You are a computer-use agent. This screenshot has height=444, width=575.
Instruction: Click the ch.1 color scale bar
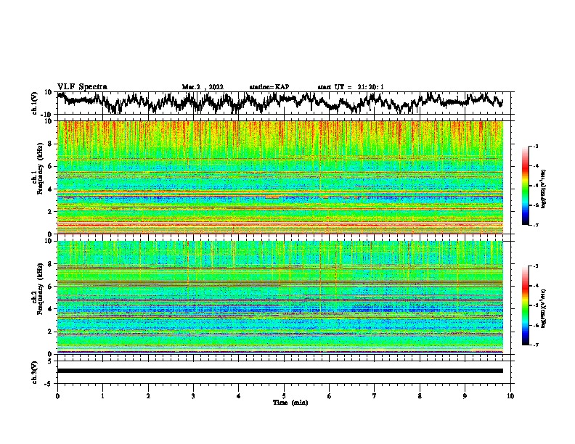(525, 186)
